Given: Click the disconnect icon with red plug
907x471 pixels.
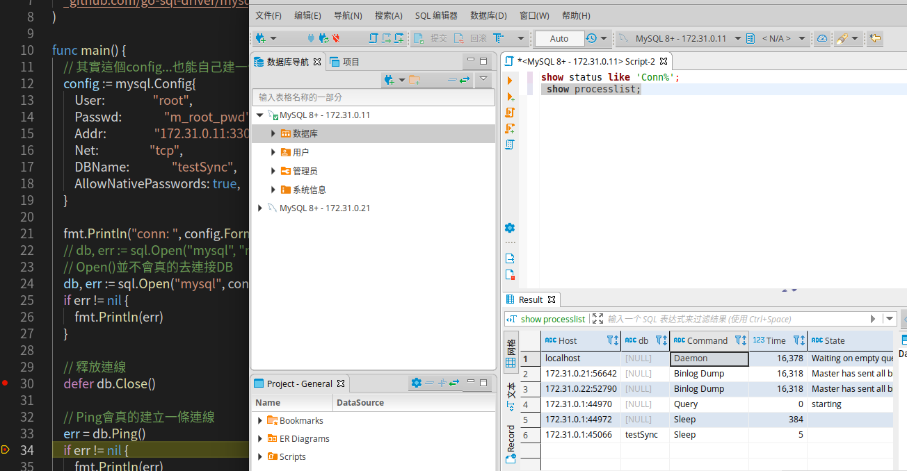Looking at the screenshot, I should [335, 38].
